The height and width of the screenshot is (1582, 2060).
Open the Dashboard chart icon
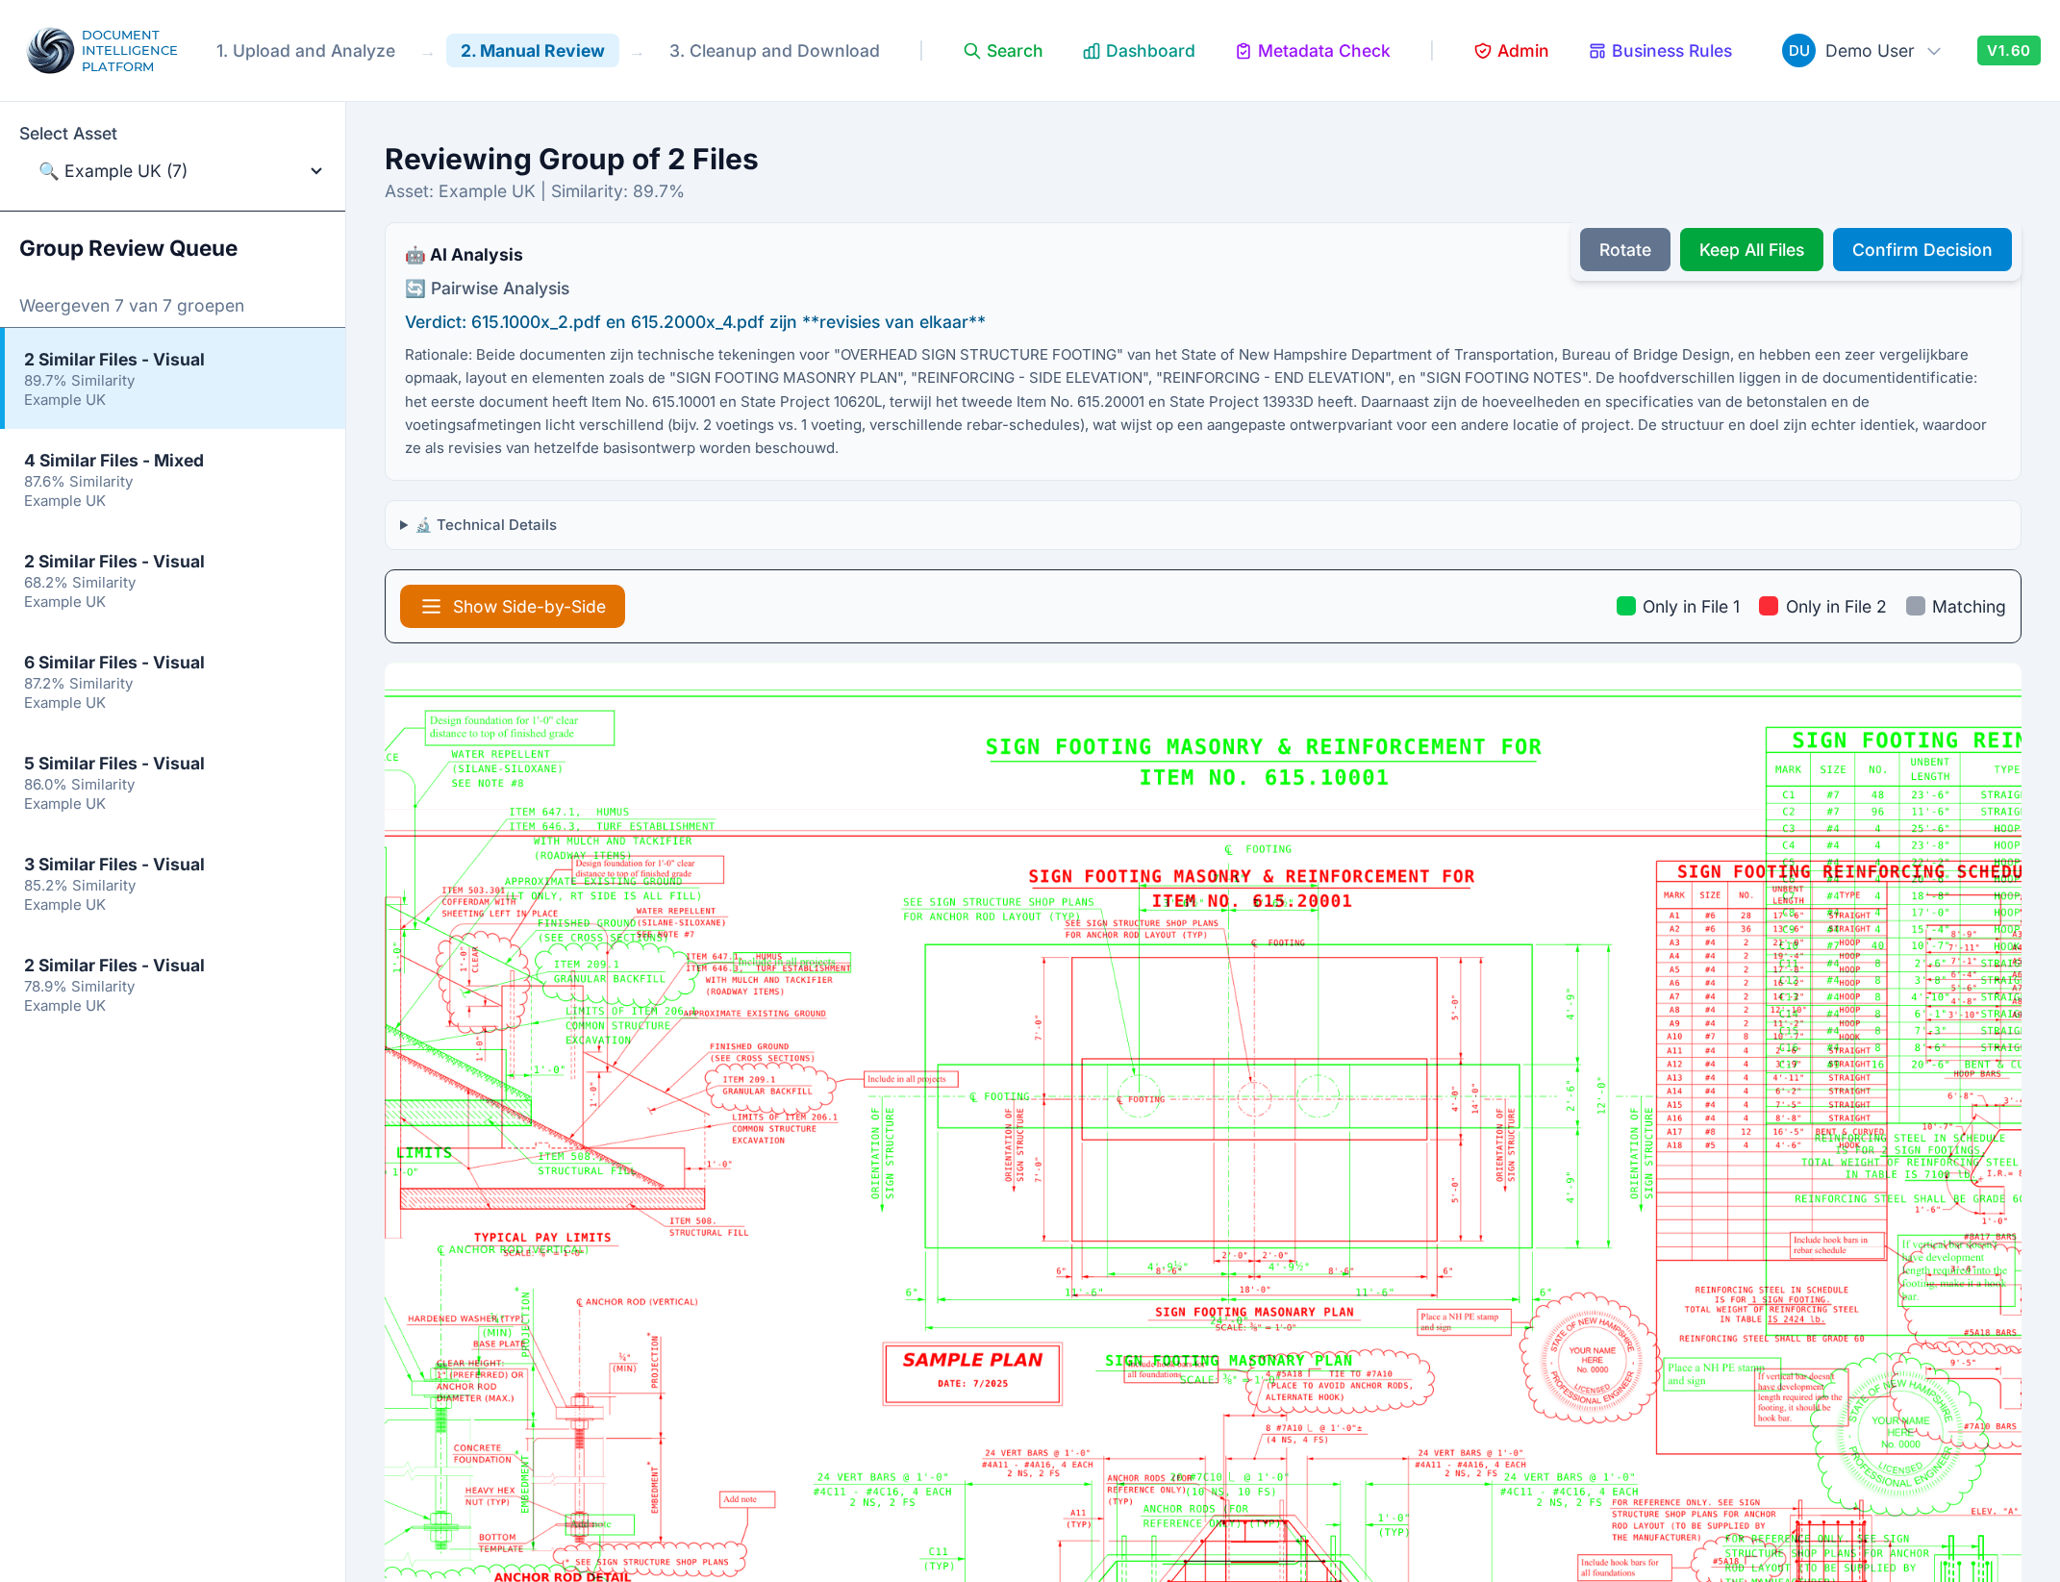click(x=1091, y=51)
